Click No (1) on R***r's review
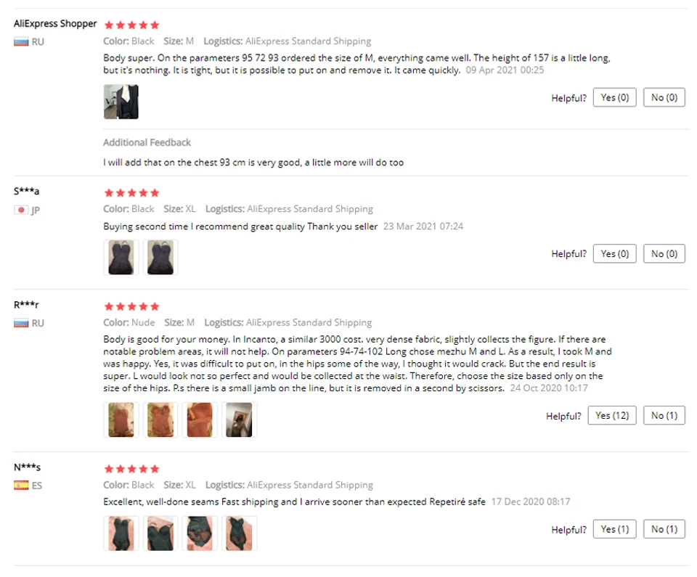The width and height of the screenshot is (697, 577). pyautogui.click(x=664, y=415)
